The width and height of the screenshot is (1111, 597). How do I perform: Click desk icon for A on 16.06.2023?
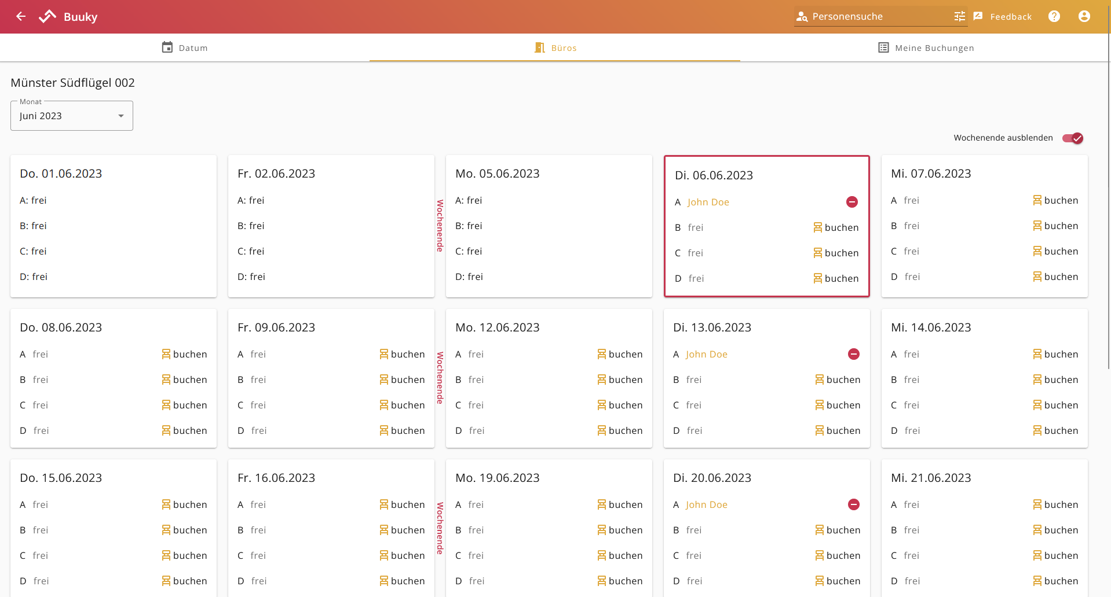[384, 504]
